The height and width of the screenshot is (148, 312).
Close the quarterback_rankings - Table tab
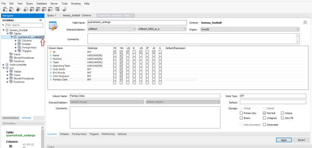(x=133, y=16)
